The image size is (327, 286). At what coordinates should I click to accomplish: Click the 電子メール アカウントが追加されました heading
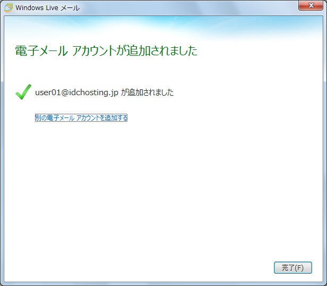pos(106,51)
